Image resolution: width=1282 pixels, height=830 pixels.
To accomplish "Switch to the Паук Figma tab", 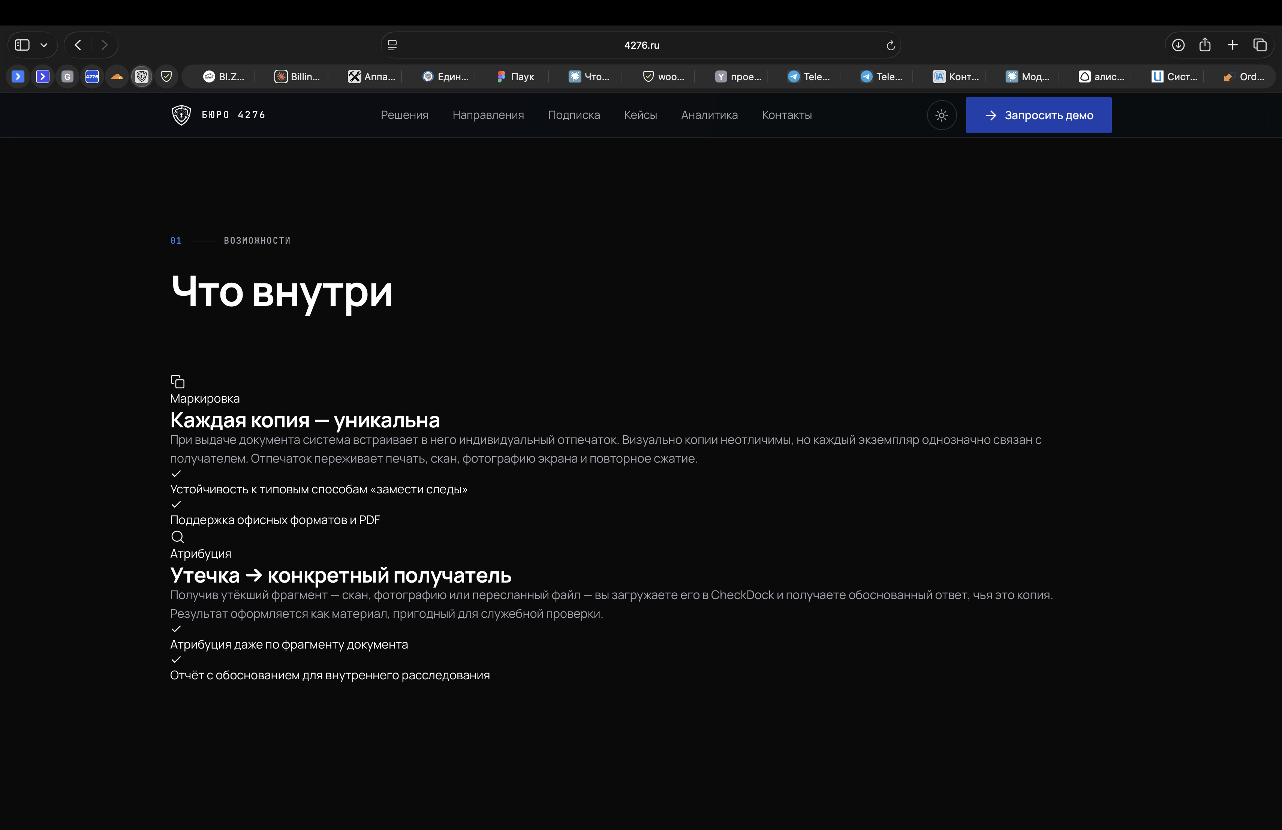I will click(x=515, y=76).
